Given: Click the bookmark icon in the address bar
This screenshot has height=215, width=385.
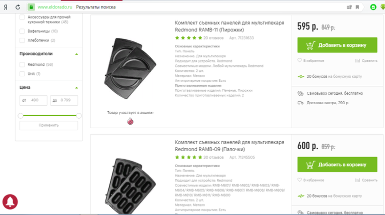Looking at the screenshot, I should (x=357, y=7).
